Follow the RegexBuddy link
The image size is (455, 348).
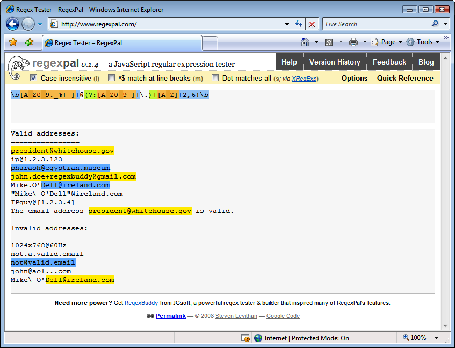(x=140, y=303)
